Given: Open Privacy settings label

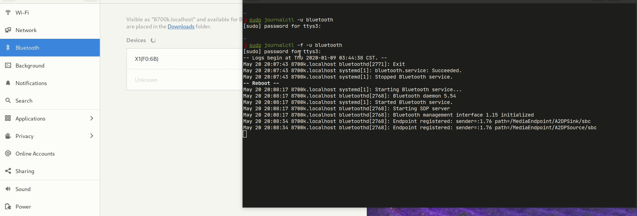Looking at the screenshot, I should pyautogui.click(x=25, y=136).
